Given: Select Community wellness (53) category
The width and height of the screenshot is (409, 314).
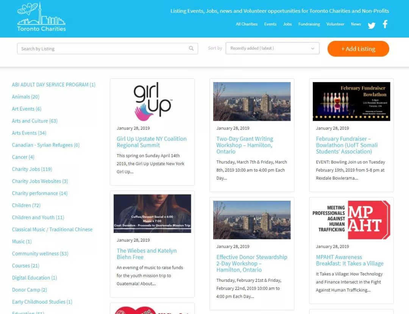Looking at the screenshot, I should (40, 253).
